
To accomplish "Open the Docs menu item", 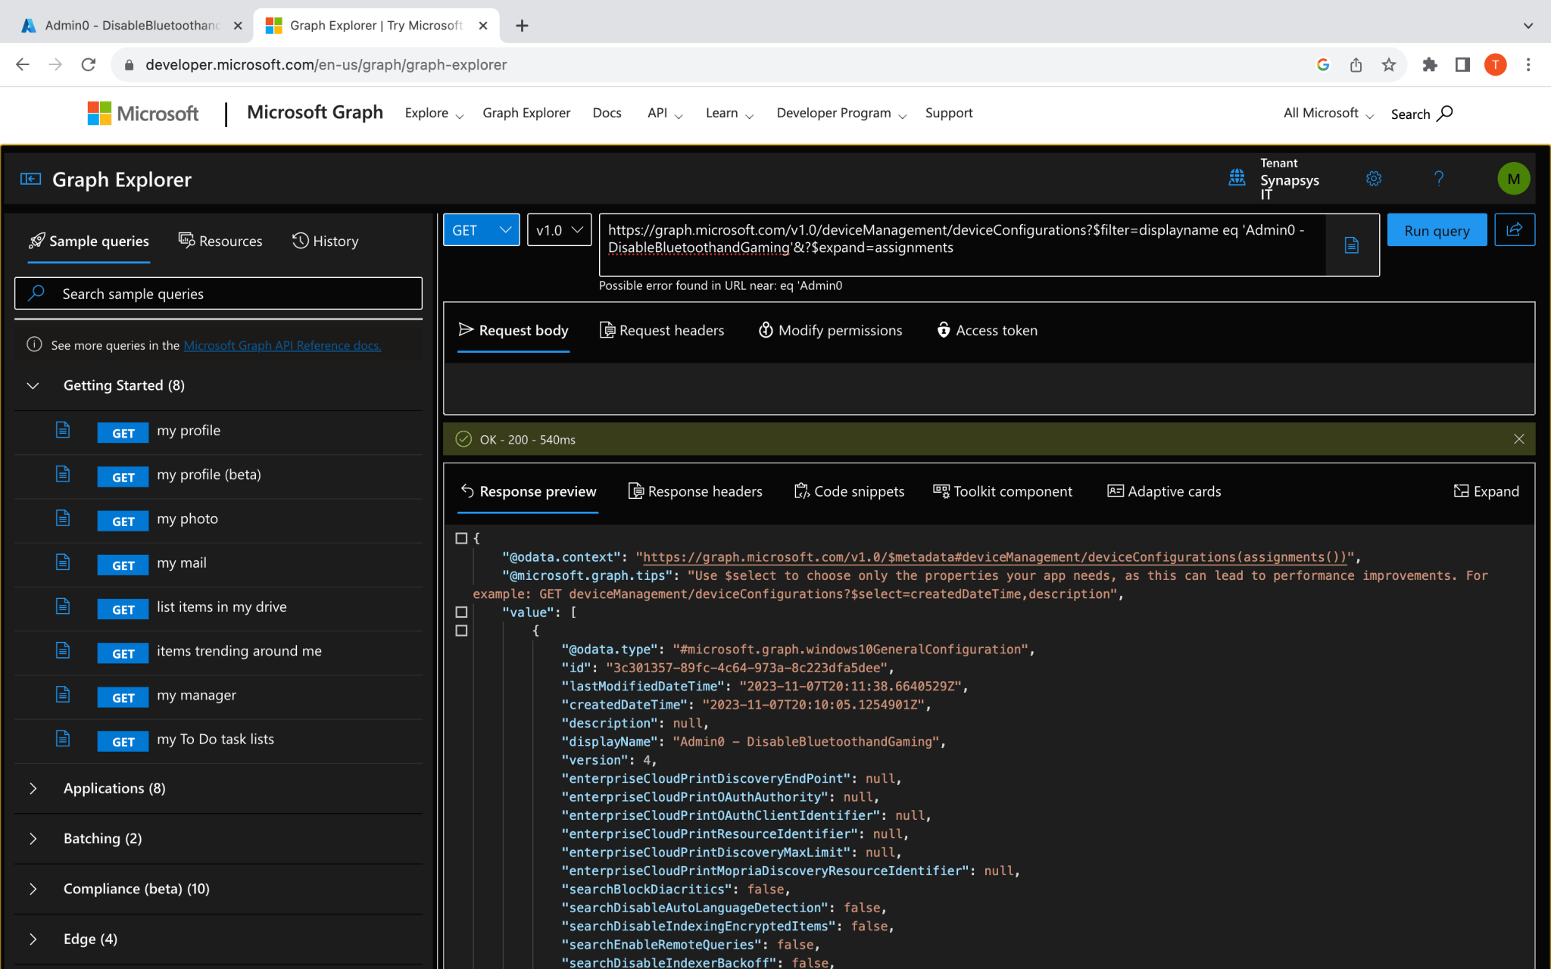I will 607,113.
